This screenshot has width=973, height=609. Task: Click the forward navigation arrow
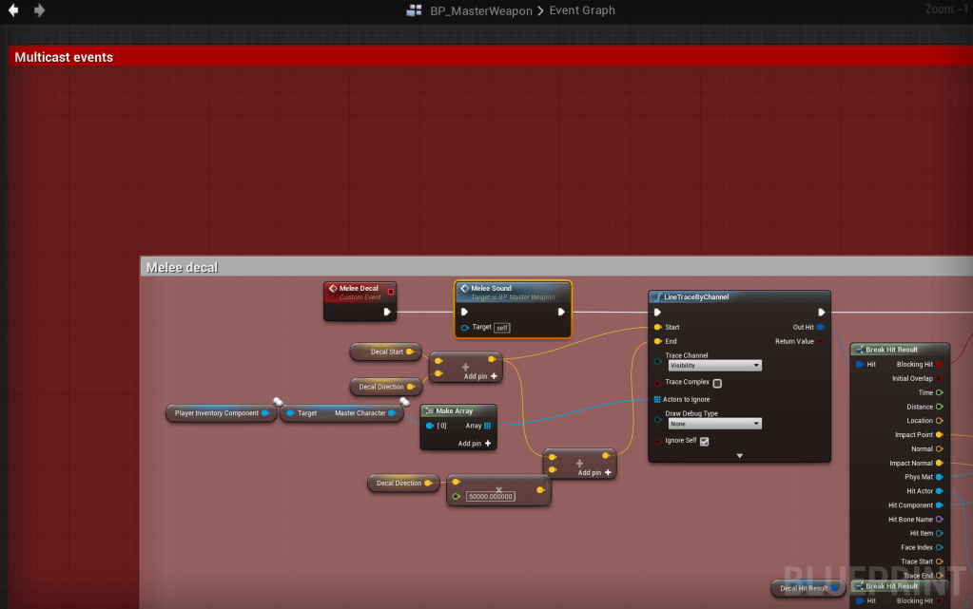(x=39, y=10)
